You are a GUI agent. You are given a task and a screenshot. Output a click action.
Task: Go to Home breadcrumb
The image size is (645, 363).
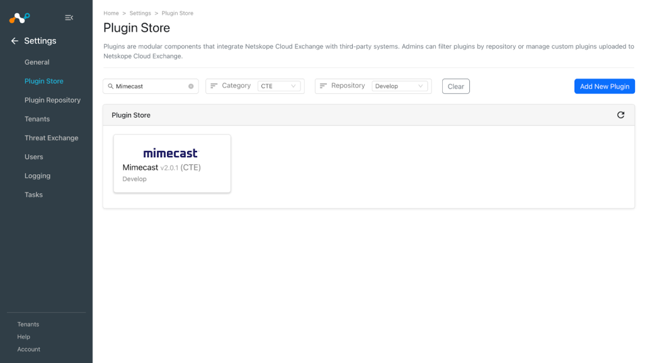point(111,13)
